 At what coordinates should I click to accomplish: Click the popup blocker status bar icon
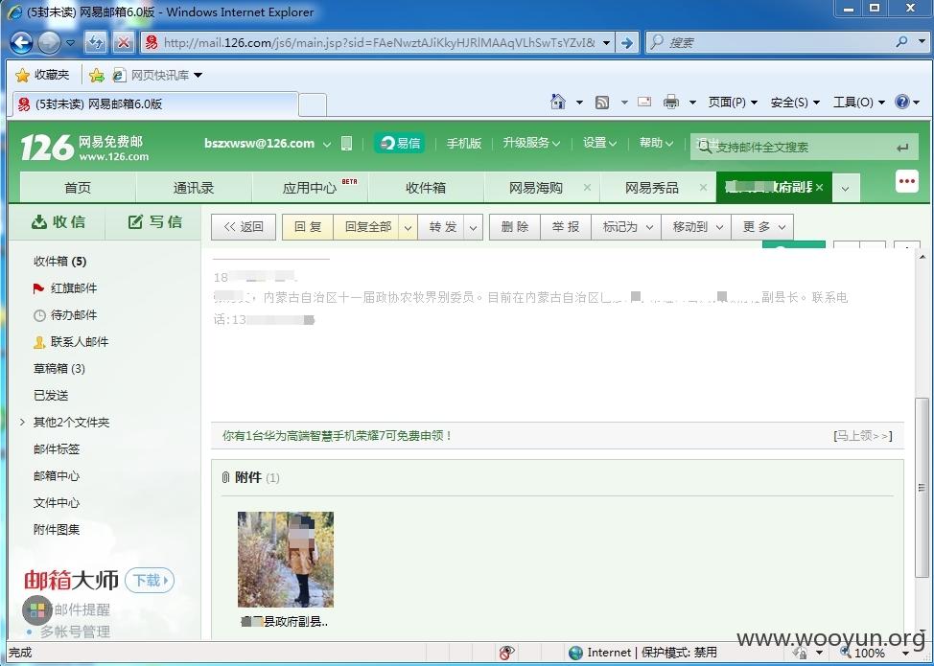click(x=506, y=653)
